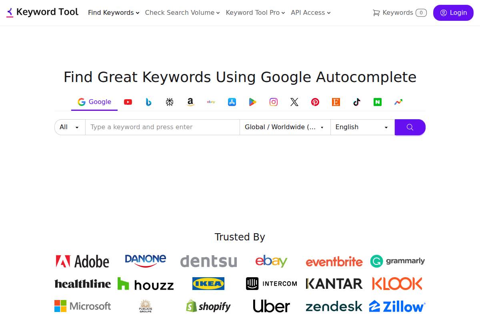Open the English language dropdown
This screenshot has height=320, width=480.
(362, 127)
